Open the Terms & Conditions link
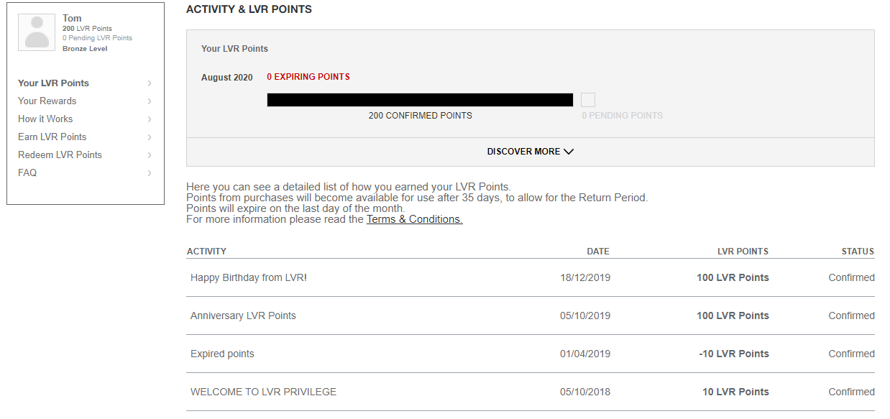890x419 pixels. pyautogui.click(x=415, y=219)
